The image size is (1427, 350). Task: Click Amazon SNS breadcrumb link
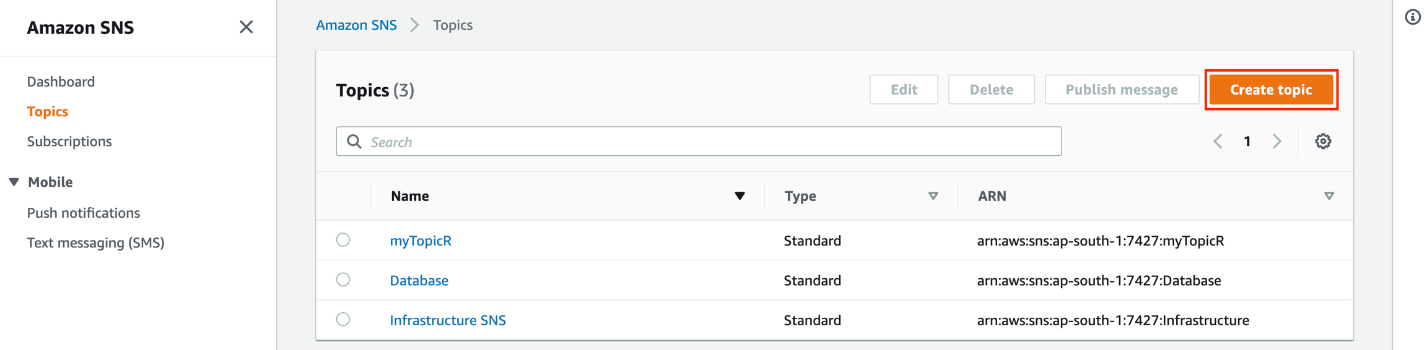(x=356, y=25)
